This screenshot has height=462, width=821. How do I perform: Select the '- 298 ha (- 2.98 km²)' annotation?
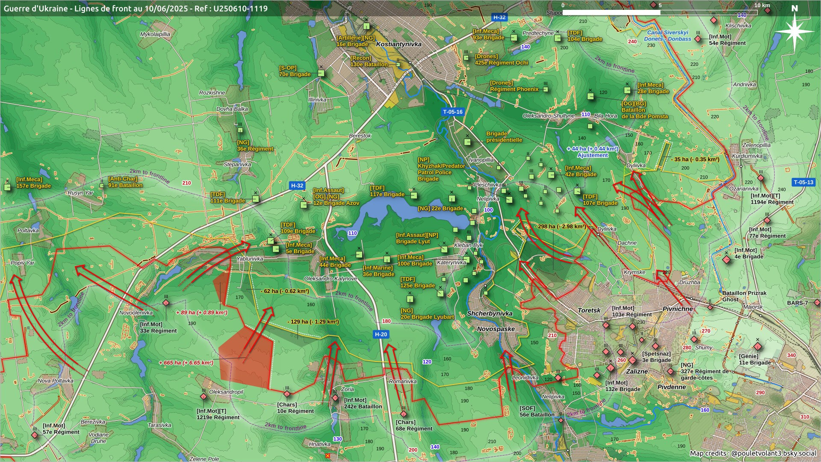[x=560, y=227]
